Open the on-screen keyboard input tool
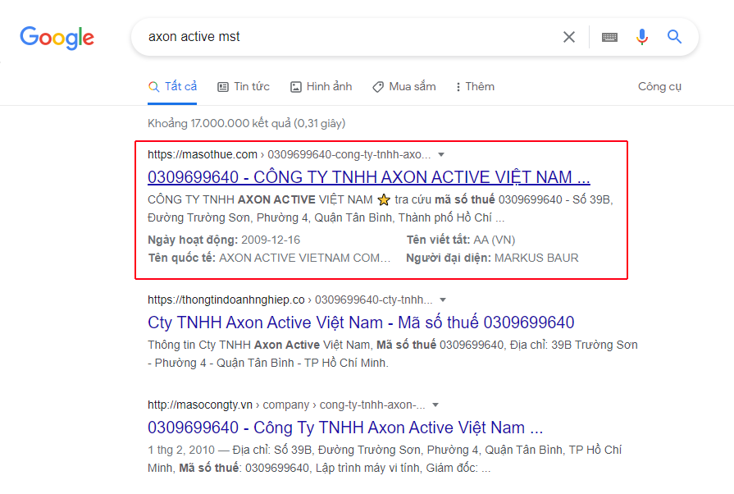 609,37
